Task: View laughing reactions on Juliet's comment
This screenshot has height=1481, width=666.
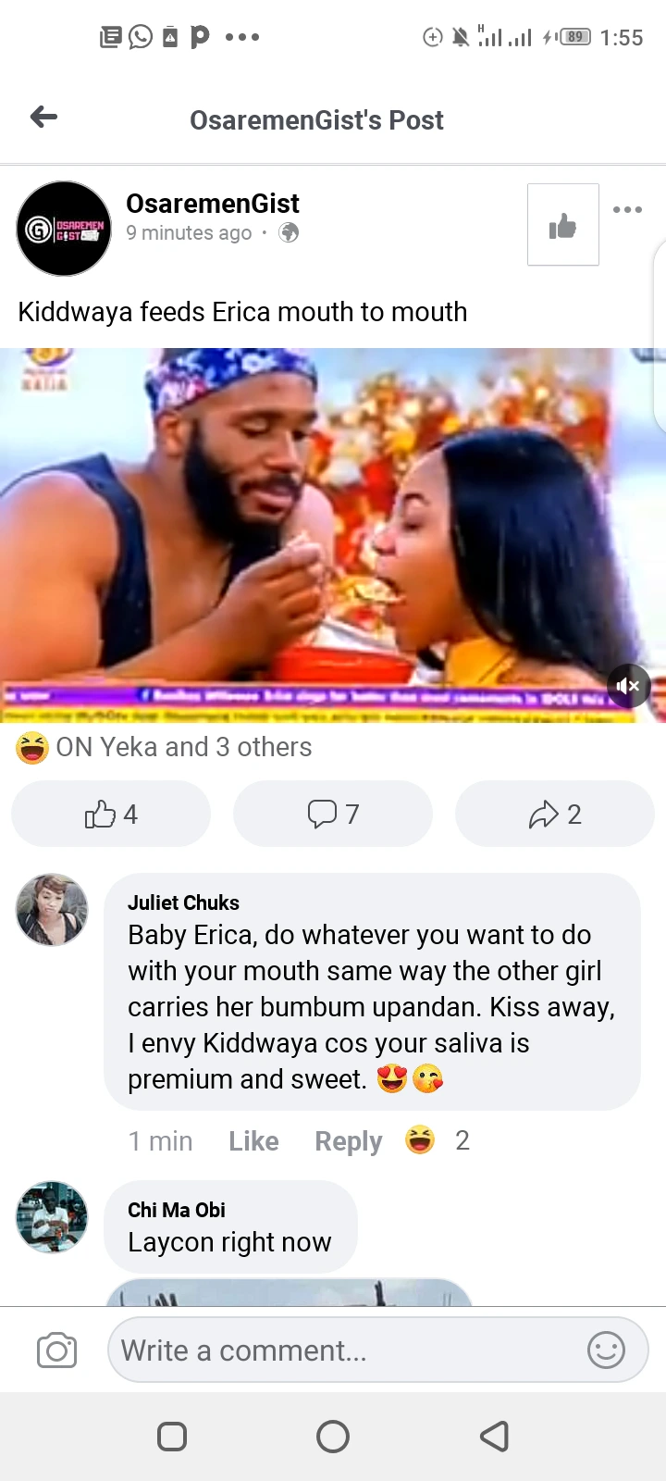Action: (437, 1140)
